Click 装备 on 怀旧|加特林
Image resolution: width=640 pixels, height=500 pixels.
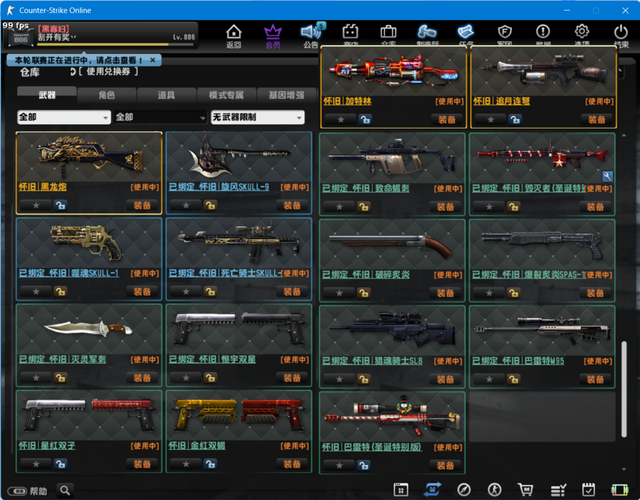click(447, 120)
